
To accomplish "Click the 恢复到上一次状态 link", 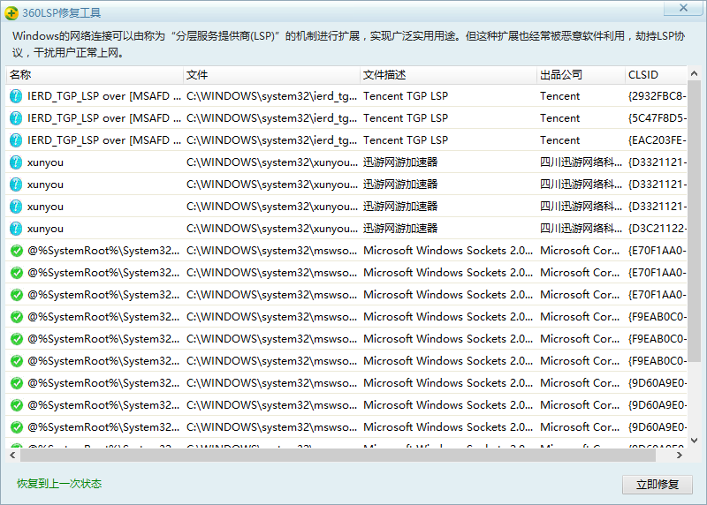I will click(59, 484).
